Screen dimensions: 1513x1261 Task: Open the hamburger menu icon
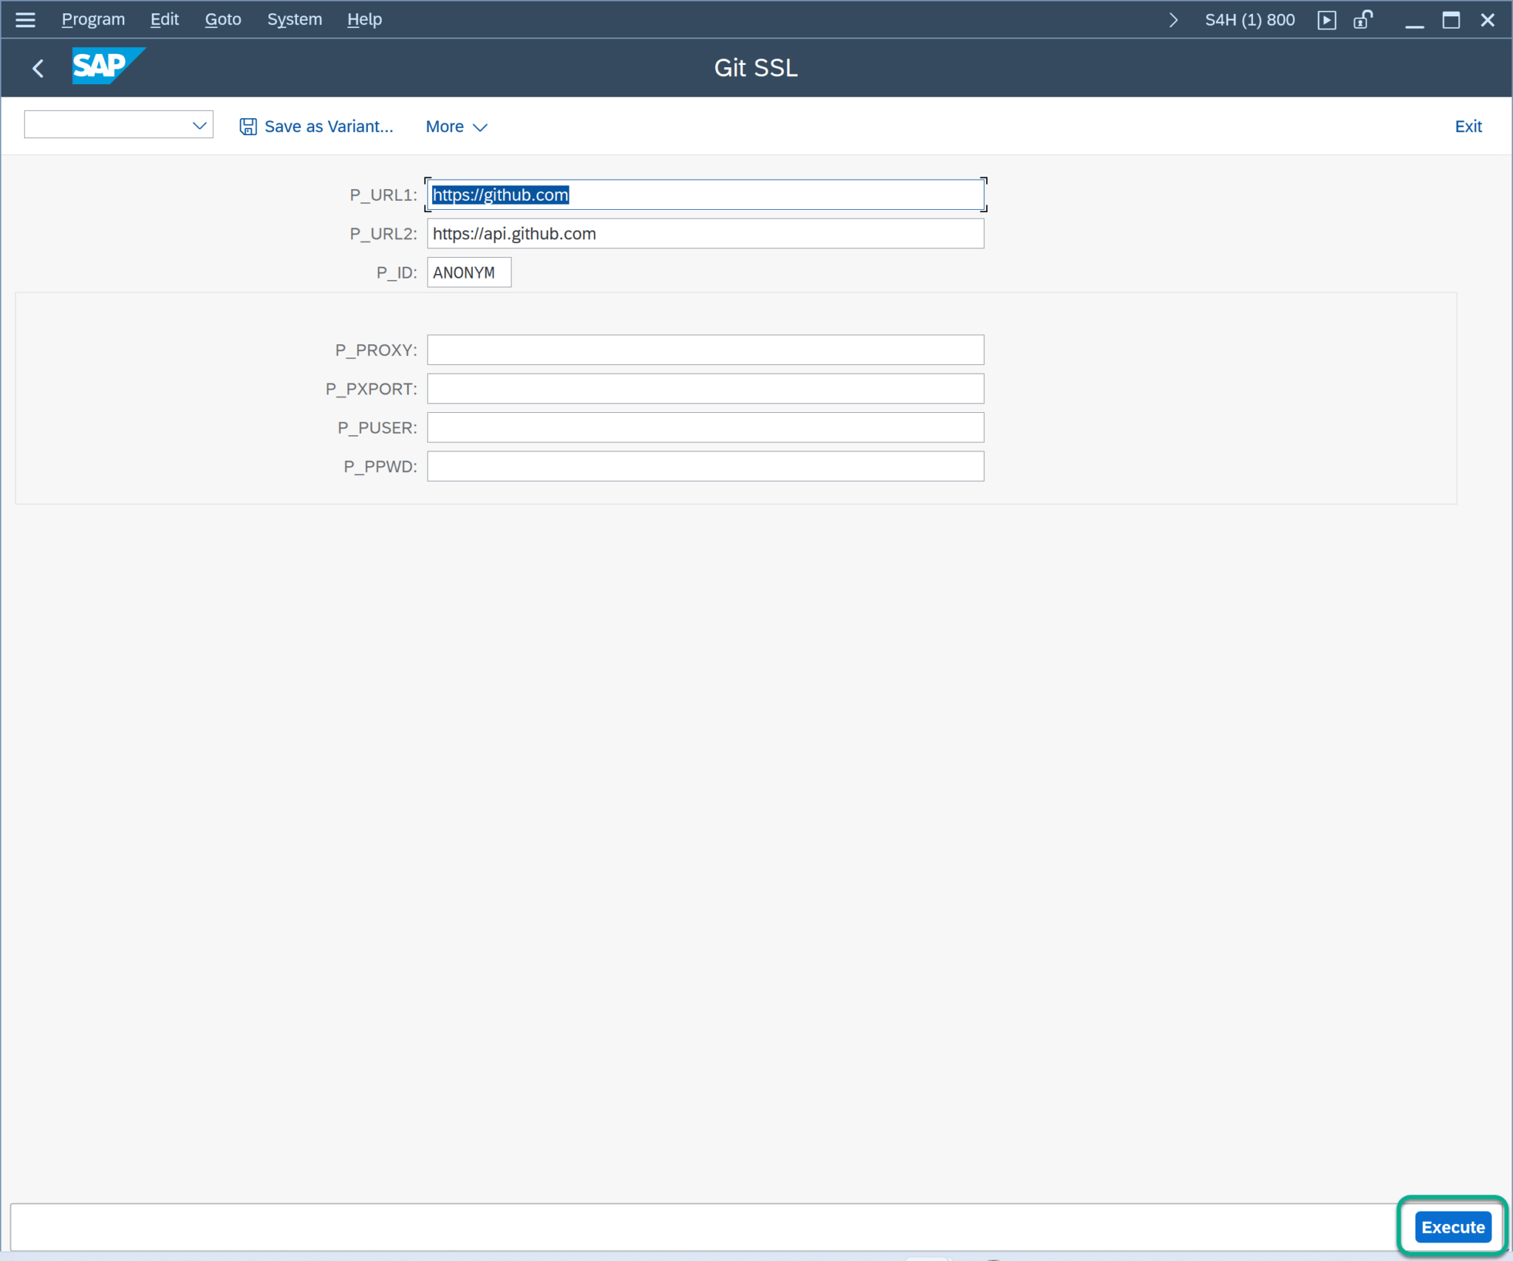25,20
